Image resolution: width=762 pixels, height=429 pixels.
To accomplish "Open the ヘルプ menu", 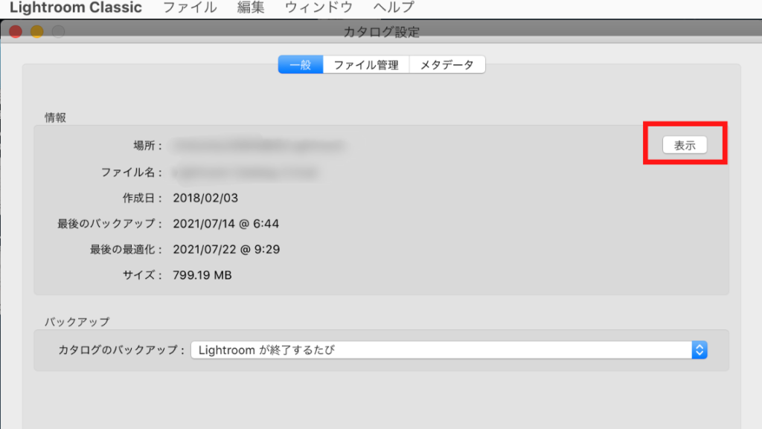I will pyautogui.click(x=394, y=7).
